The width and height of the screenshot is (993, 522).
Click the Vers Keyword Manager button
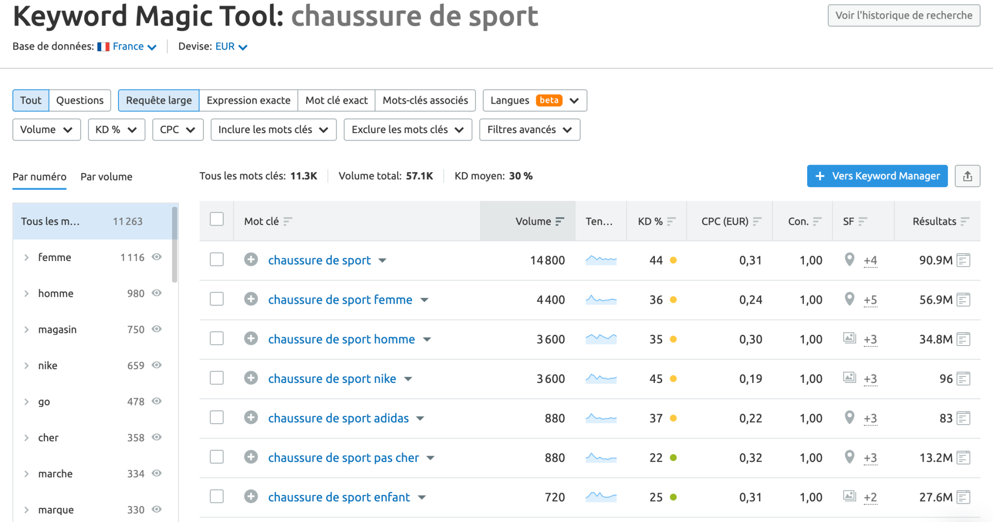pos(877,175)
